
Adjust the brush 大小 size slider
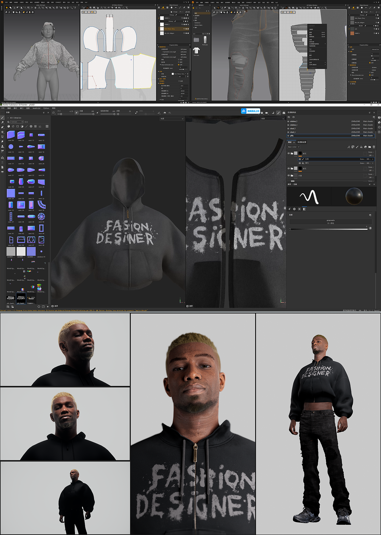pos(65,114)
